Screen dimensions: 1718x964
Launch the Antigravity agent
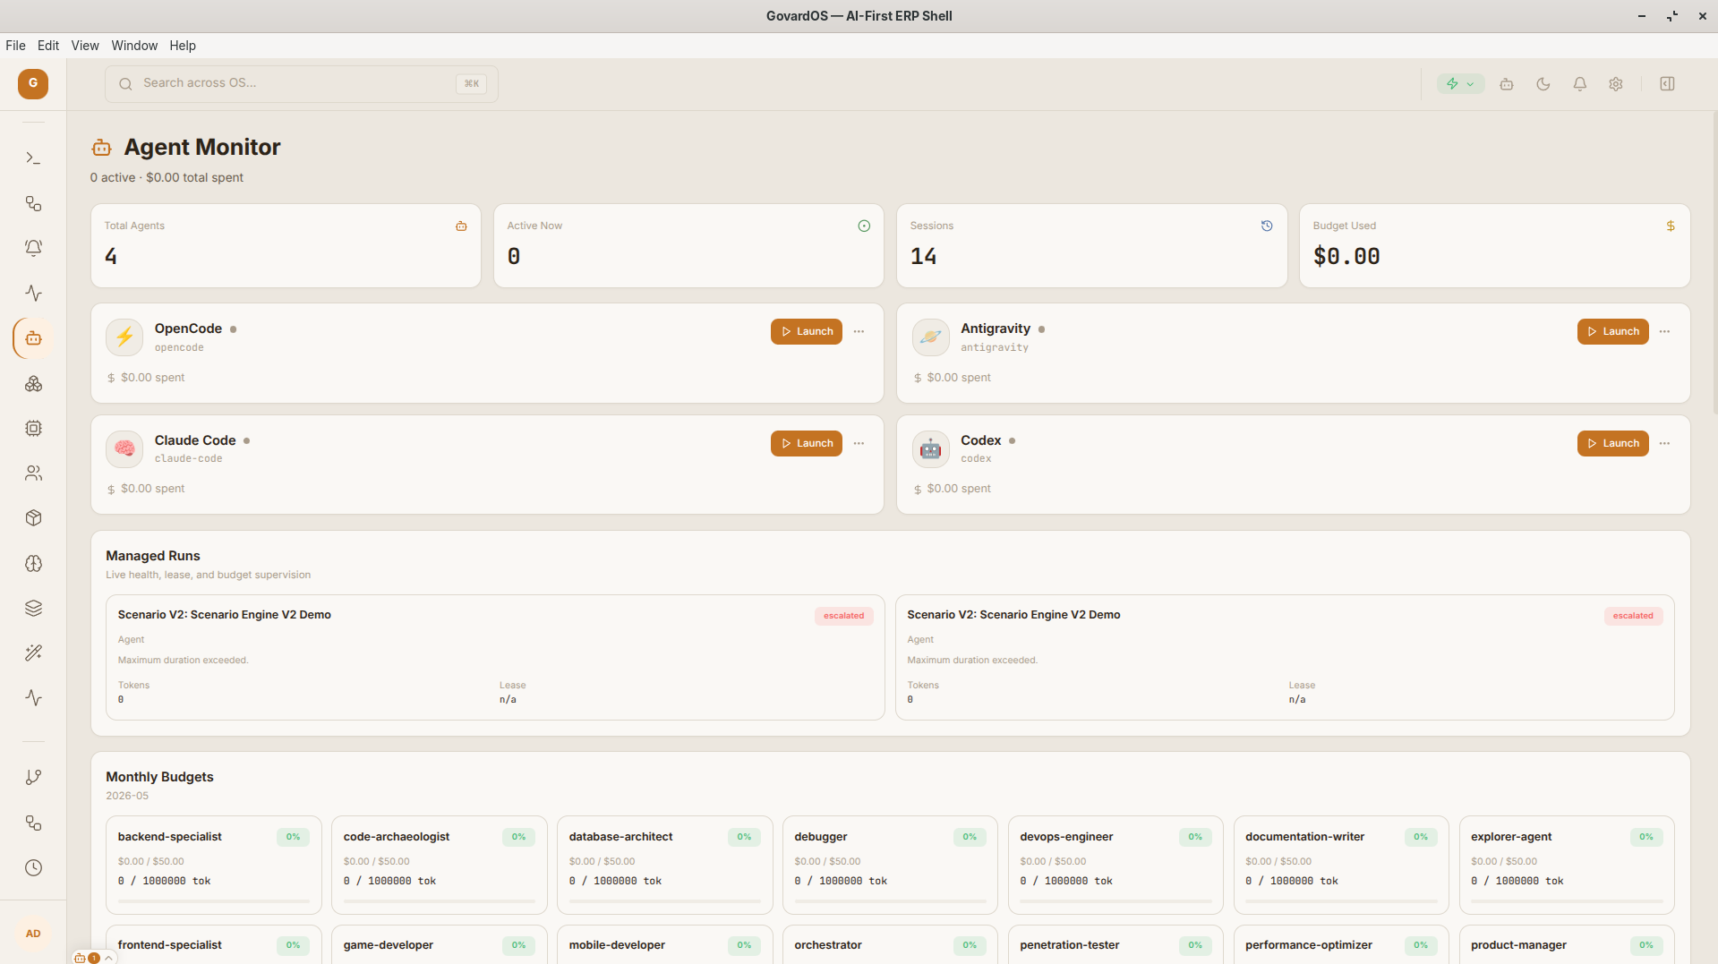[x=1612, y=331]
